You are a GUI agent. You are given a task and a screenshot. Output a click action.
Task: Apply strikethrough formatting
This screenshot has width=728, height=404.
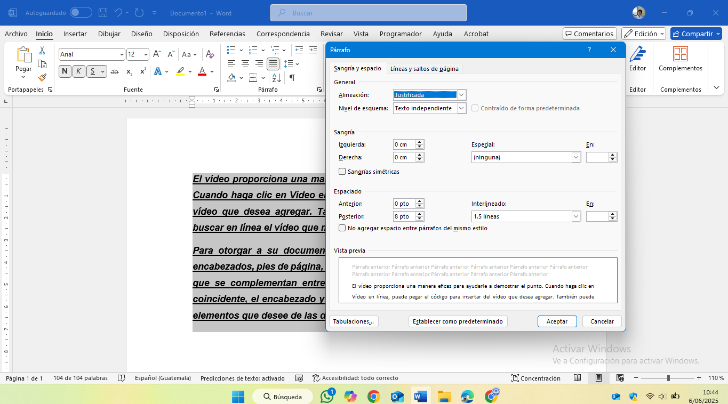(115, 71)
